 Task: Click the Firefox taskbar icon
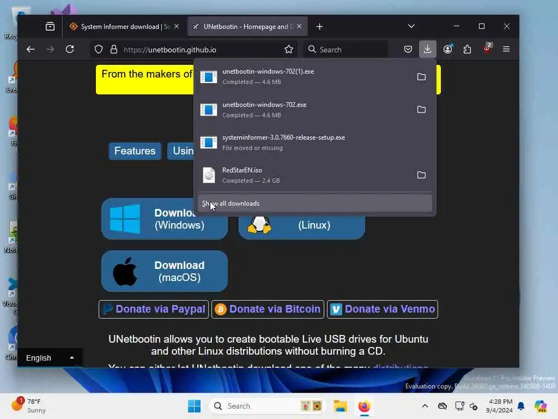364,406
